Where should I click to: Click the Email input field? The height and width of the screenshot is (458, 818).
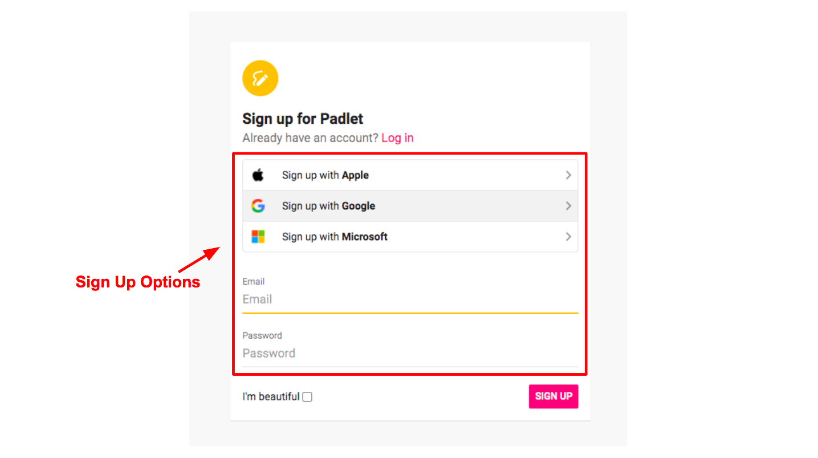pyautogui.click(x=399, y=299)
